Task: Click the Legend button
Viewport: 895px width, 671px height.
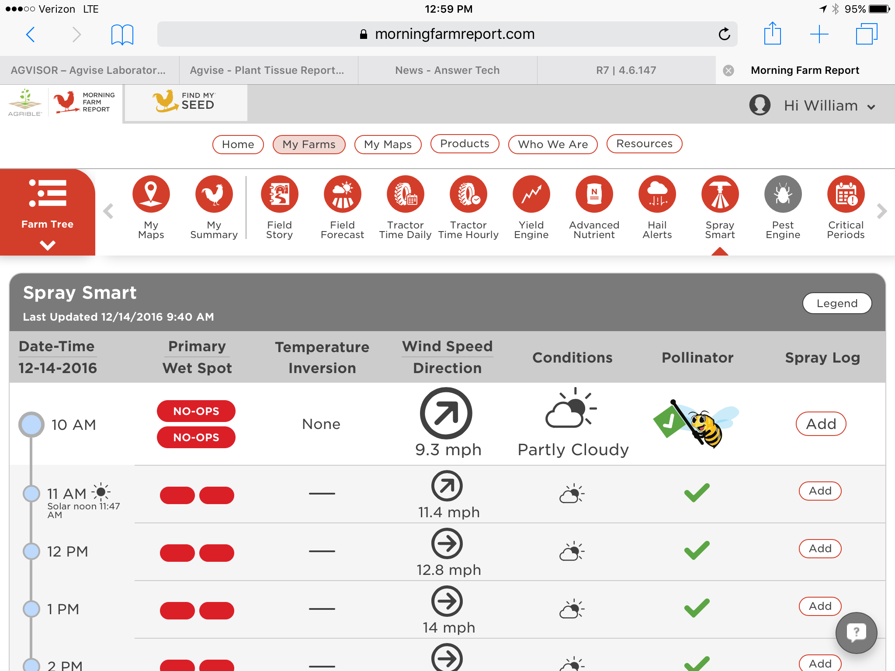Action: (836, 303)
